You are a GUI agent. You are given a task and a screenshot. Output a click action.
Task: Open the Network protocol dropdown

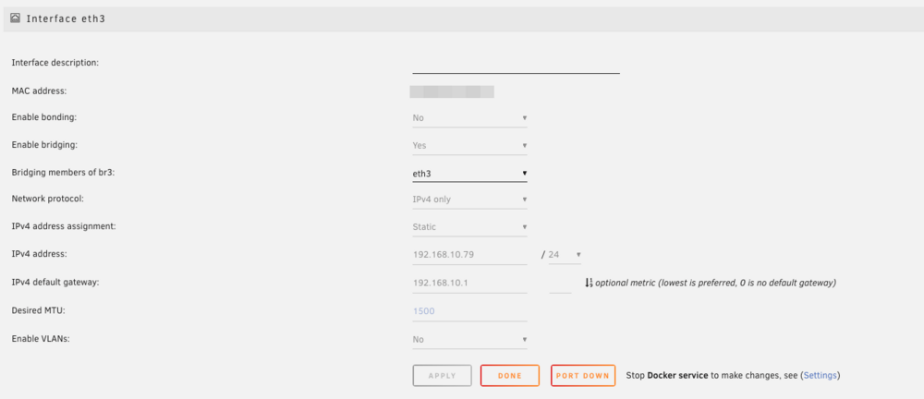pyautogui.click(x=469, y=199)
